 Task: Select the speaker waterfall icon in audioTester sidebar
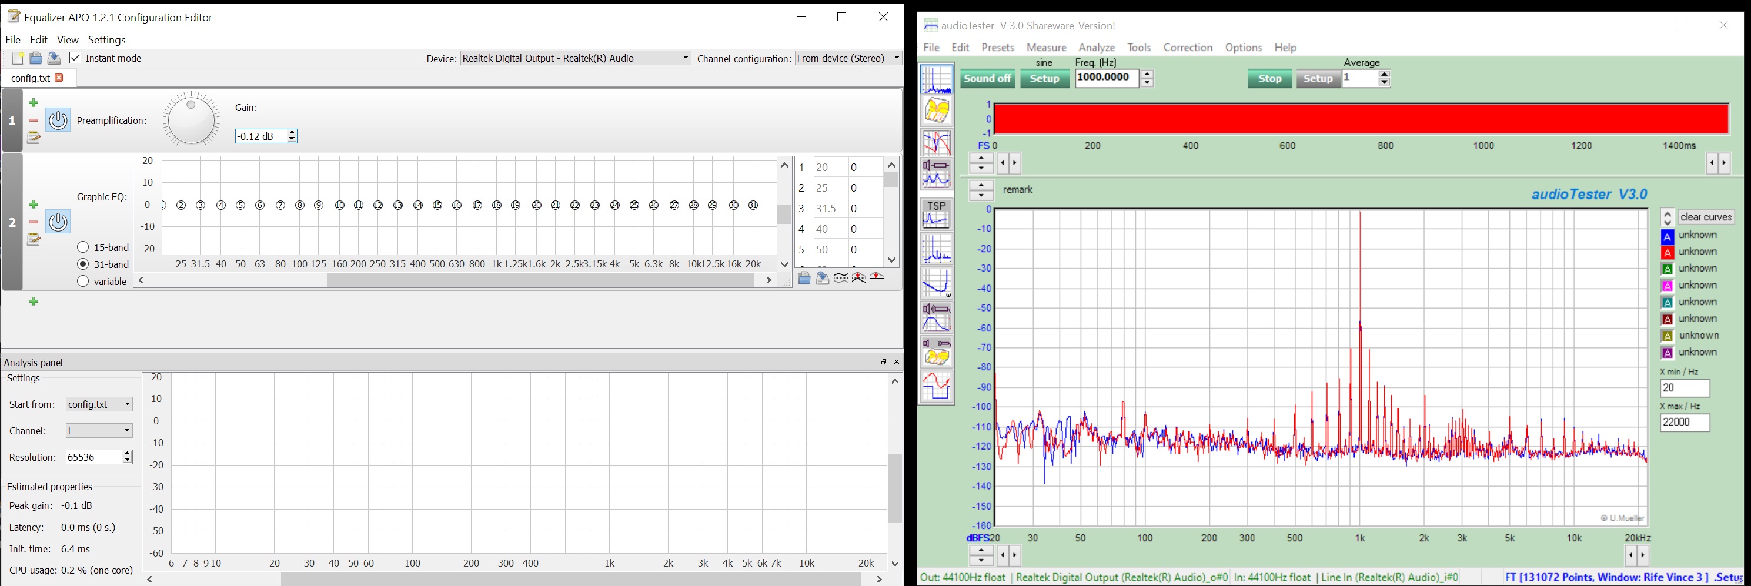[937, 352]
